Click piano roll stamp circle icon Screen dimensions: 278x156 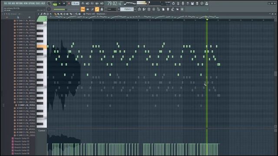47,14
